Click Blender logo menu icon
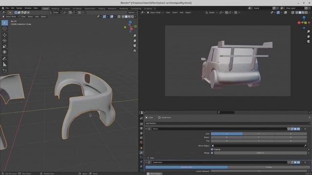The width and height of the screenshot is (312, 175). click(3, 8)
